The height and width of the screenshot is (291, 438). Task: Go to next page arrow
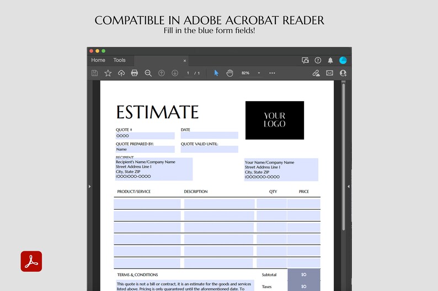click(x=175, y=73)
